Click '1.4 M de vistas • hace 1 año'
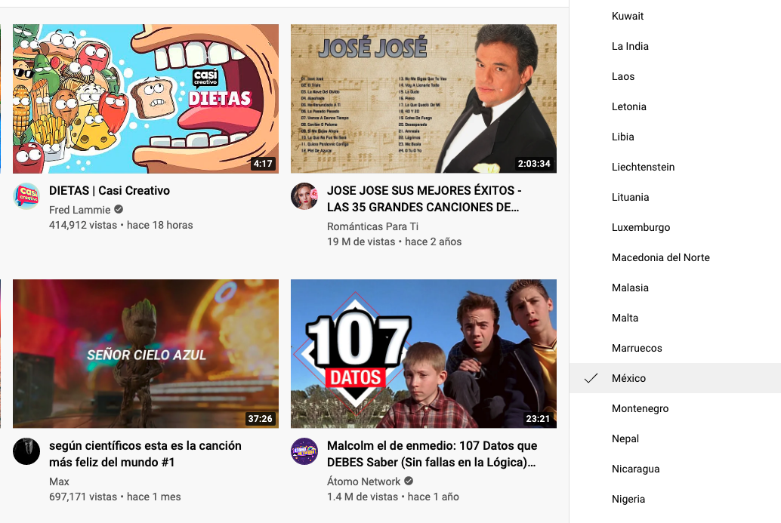781x523 pixels. point(393,497)
